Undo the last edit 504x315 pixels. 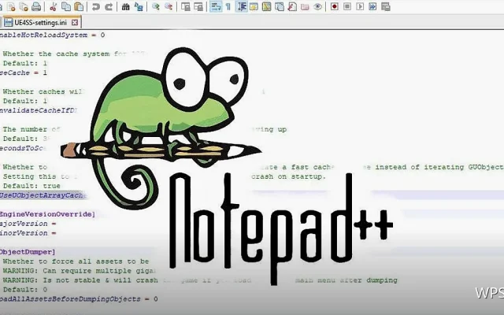click(96, 6)
